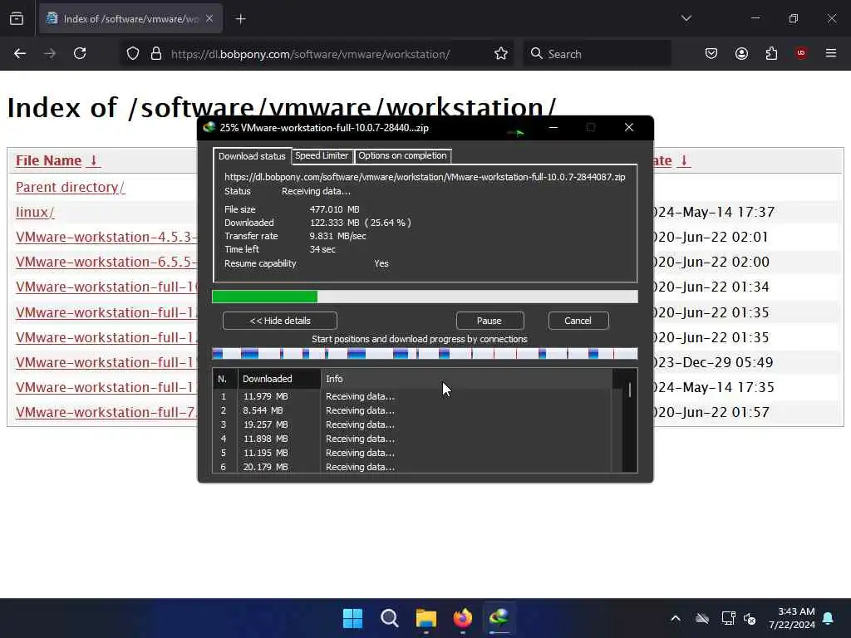Expand the list all tabs chevron
The width and height of the screenshot is (851, 638).
point(686,18)
